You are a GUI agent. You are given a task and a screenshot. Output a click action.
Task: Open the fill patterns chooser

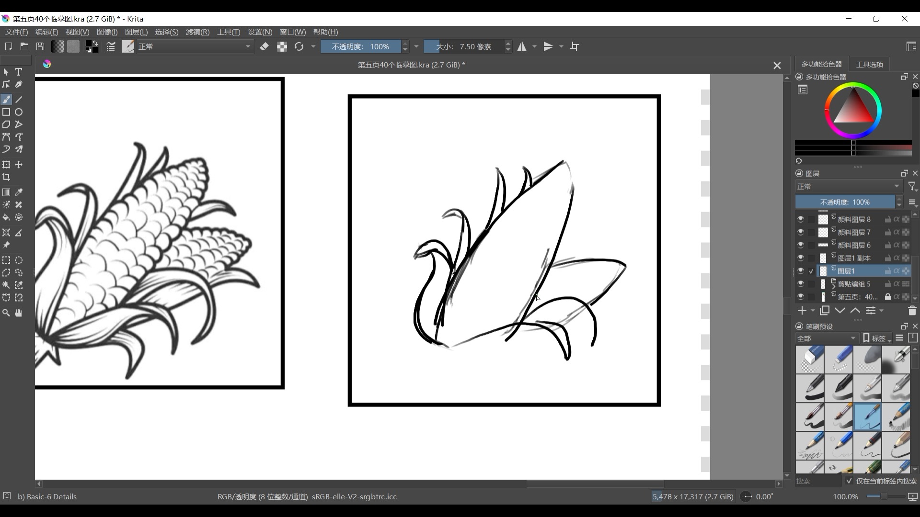[x=73, y=46]
